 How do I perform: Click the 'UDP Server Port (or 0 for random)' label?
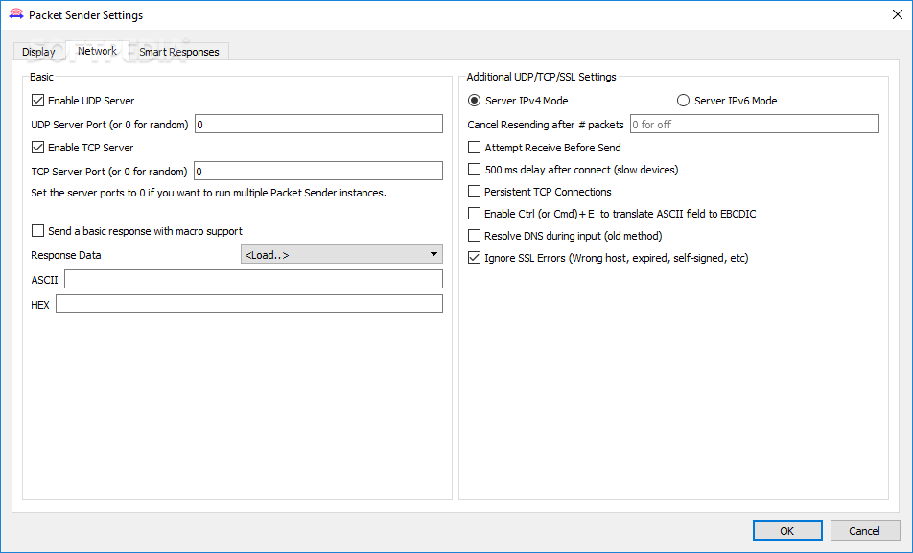tap(109, 125)
